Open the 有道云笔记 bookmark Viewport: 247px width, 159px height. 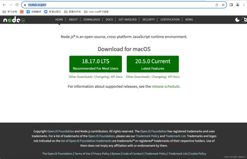pos(52,12)
